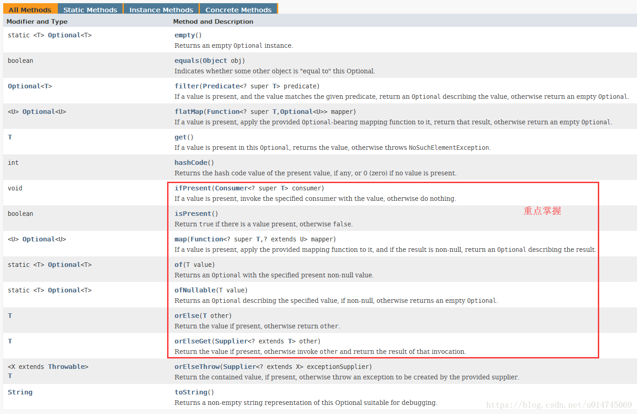Viewport: 637px width, 414px height.
Task: Click Predicate type in filter signature
Action: pos(221,86)
